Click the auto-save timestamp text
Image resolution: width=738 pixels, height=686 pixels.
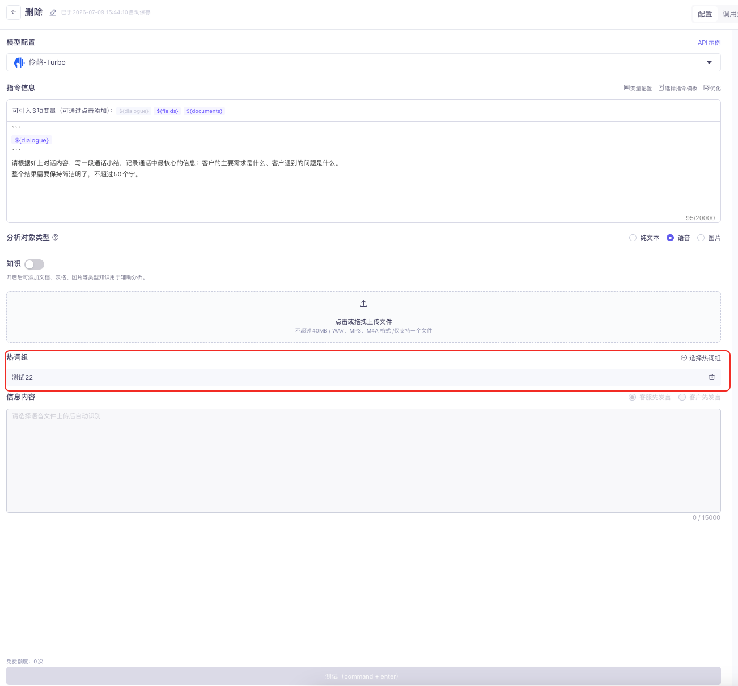(105, 12)
